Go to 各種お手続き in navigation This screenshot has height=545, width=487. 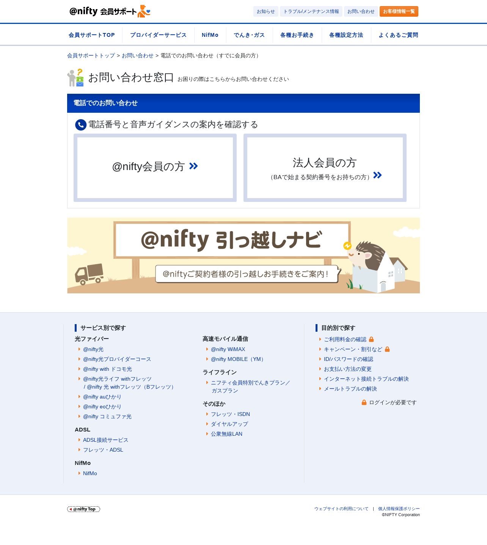[297, 35]
